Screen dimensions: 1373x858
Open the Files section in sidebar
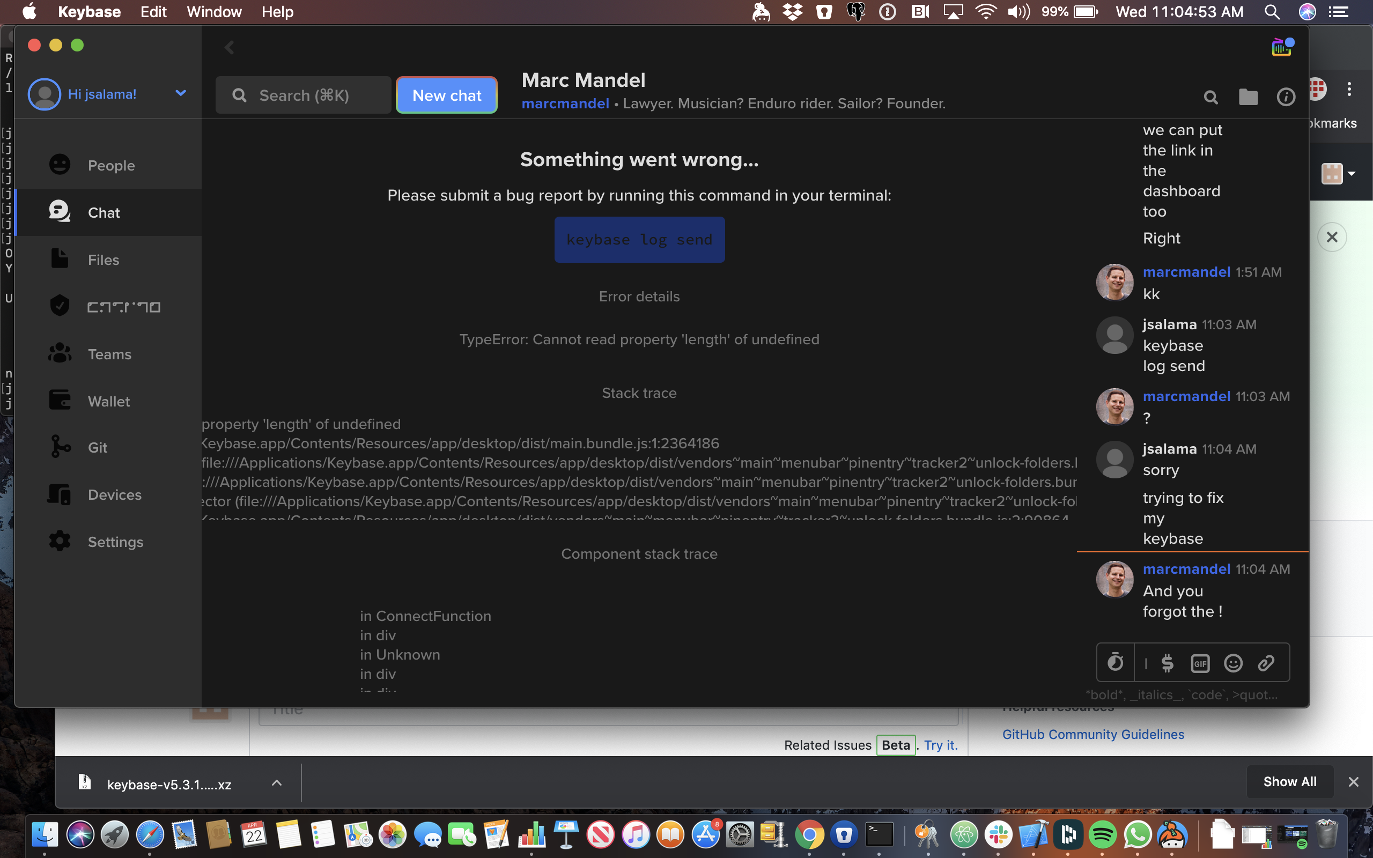pyautogui.click(x=108, y=260)
